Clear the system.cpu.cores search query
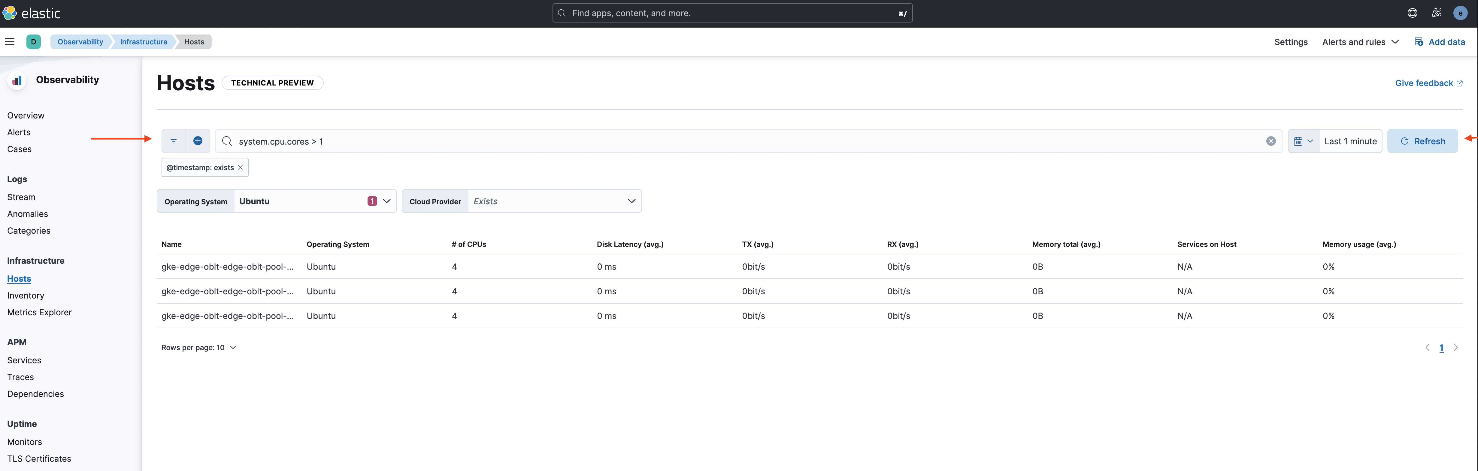Viewport: 1478px width, 471px height. pos(1271,140)
